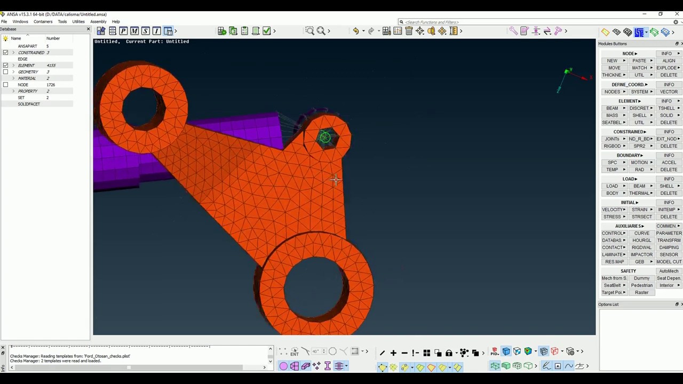The image size is (683, 384).
Task: Open the Sets (S) list icon
Action: (146, 31)
